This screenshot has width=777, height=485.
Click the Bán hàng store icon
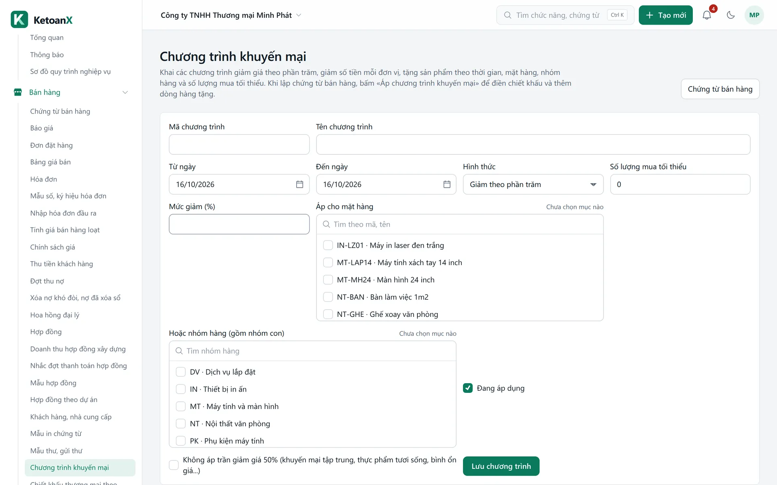(x=18, y=92)
